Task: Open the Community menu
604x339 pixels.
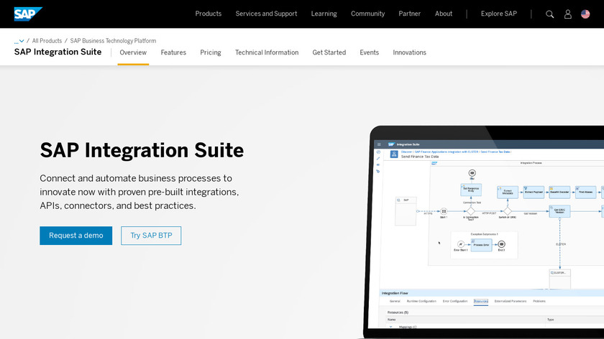Action: click(x=368, y=14)
